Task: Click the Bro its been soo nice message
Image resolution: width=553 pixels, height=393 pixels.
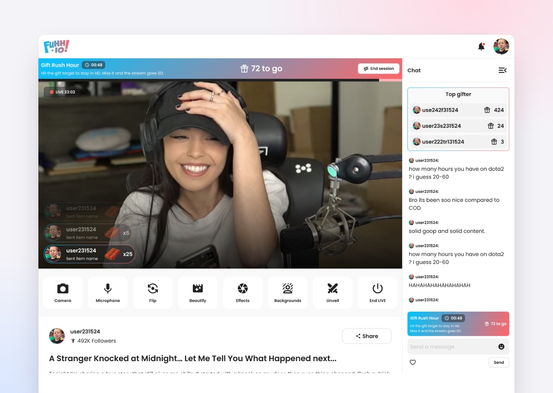Action: point(454,204)
